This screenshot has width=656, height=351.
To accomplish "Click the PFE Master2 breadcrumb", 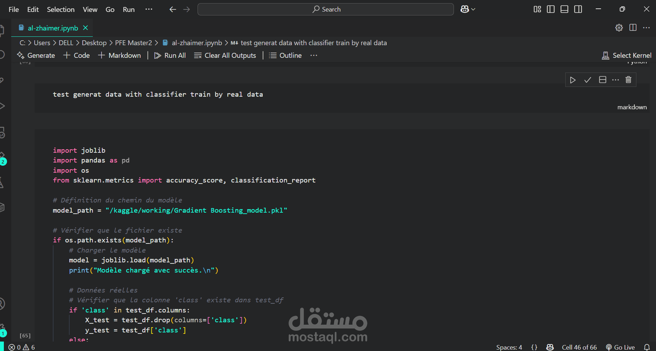I will [133, 43].
